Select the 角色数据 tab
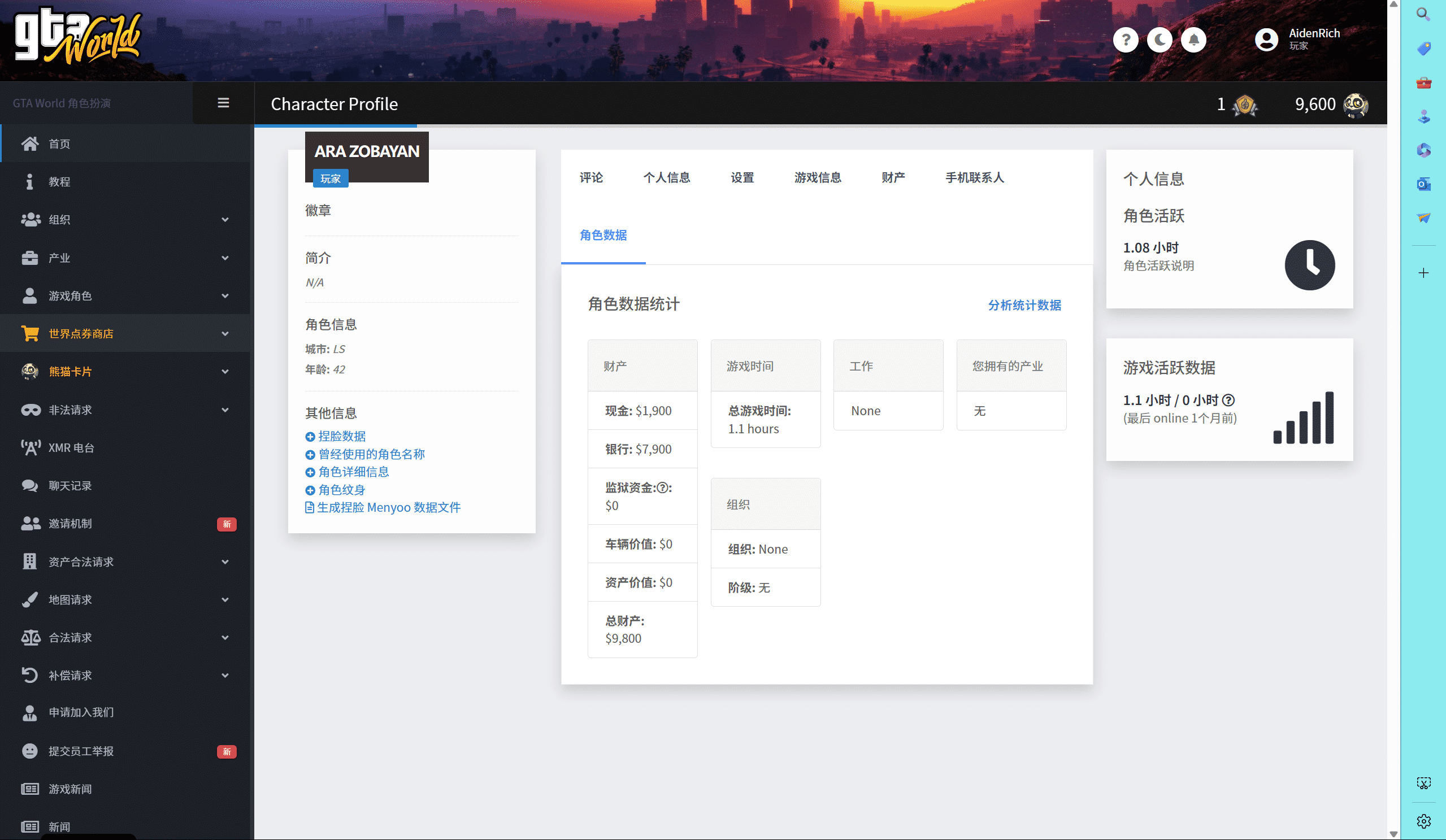 [x=603, y=234]
